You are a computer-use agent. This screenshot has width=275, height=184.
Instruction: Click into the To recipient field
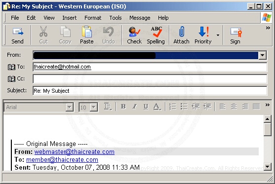pyautogui.click(x=150, y=67)
